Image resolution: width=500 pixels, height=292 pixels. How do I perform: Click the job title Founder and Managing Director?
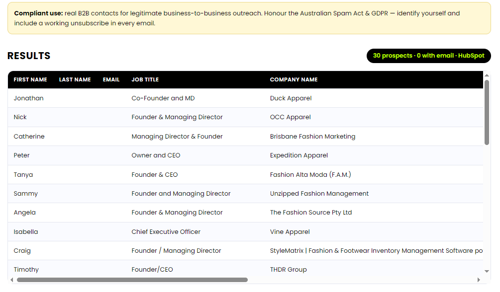(x=181, y=194)
